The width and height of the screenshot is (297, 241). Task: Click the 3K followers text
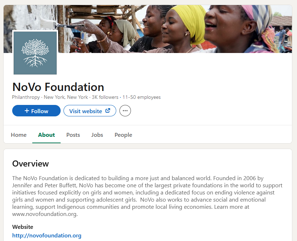[x=105, y=97]
